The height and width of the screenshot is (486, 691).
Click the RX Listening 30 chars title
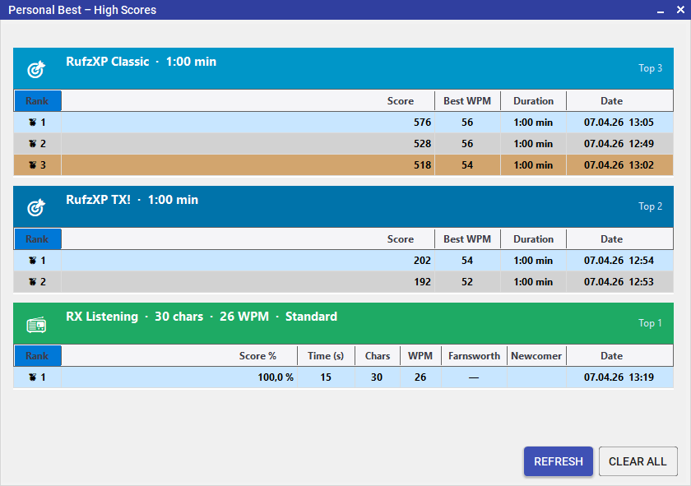pos(202,317)
